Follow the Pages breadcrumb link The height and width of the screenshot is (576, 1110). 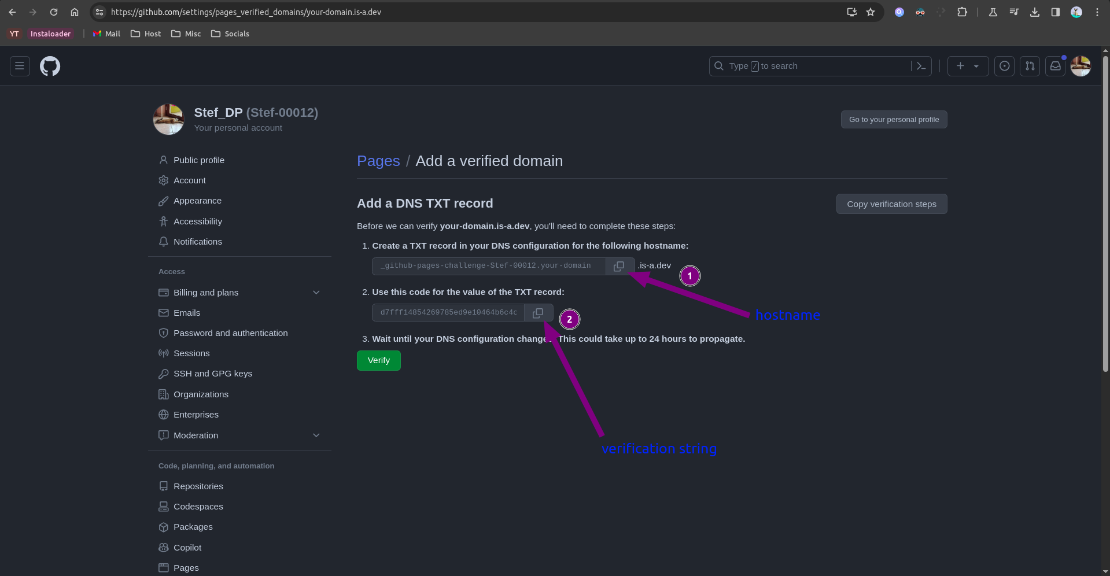[x=378, y=161]
